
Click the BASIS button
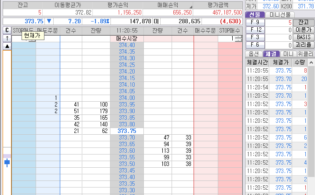[304, 37]
